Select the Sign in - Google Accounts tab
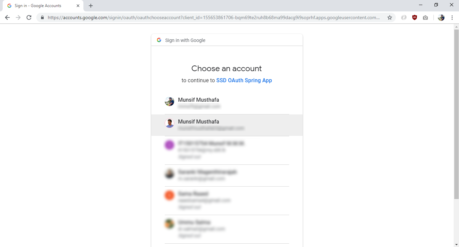This screenshot has width=459, height=247. (x=40, y=5)
